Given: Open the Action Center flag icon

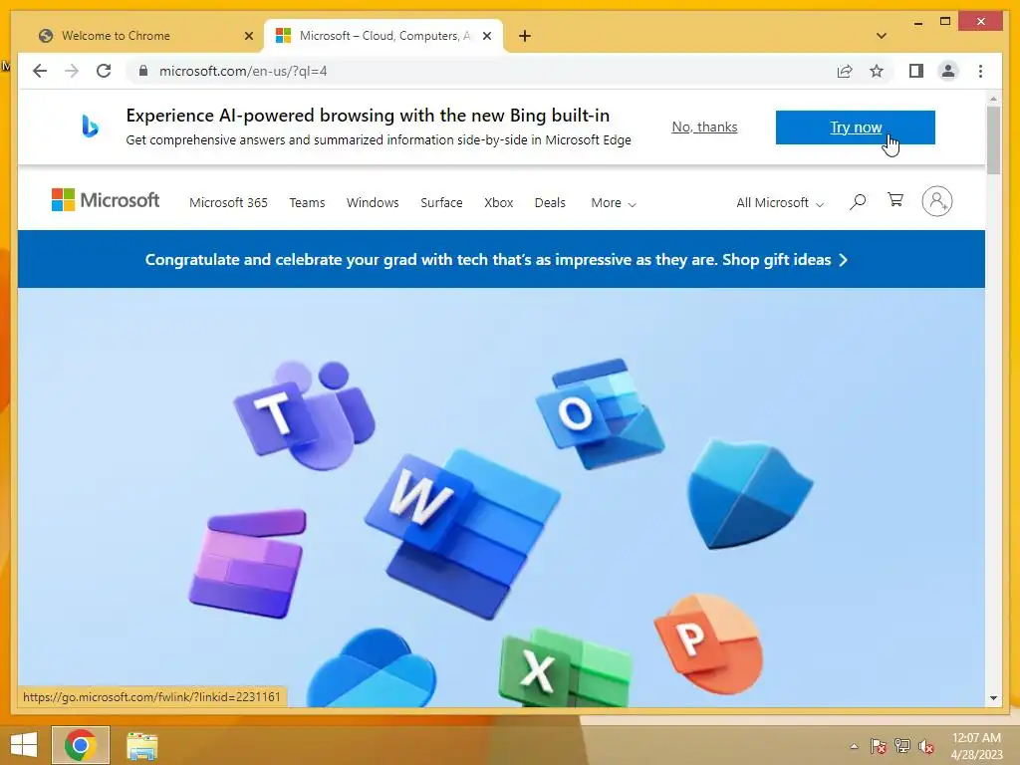Looking at the screenshot, I should [x=879, y=746].
